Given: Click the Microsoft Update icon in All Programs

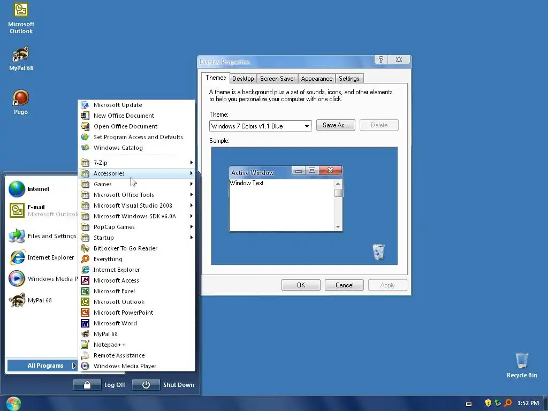Looking at the screenshot, I should tap(85, 105).
